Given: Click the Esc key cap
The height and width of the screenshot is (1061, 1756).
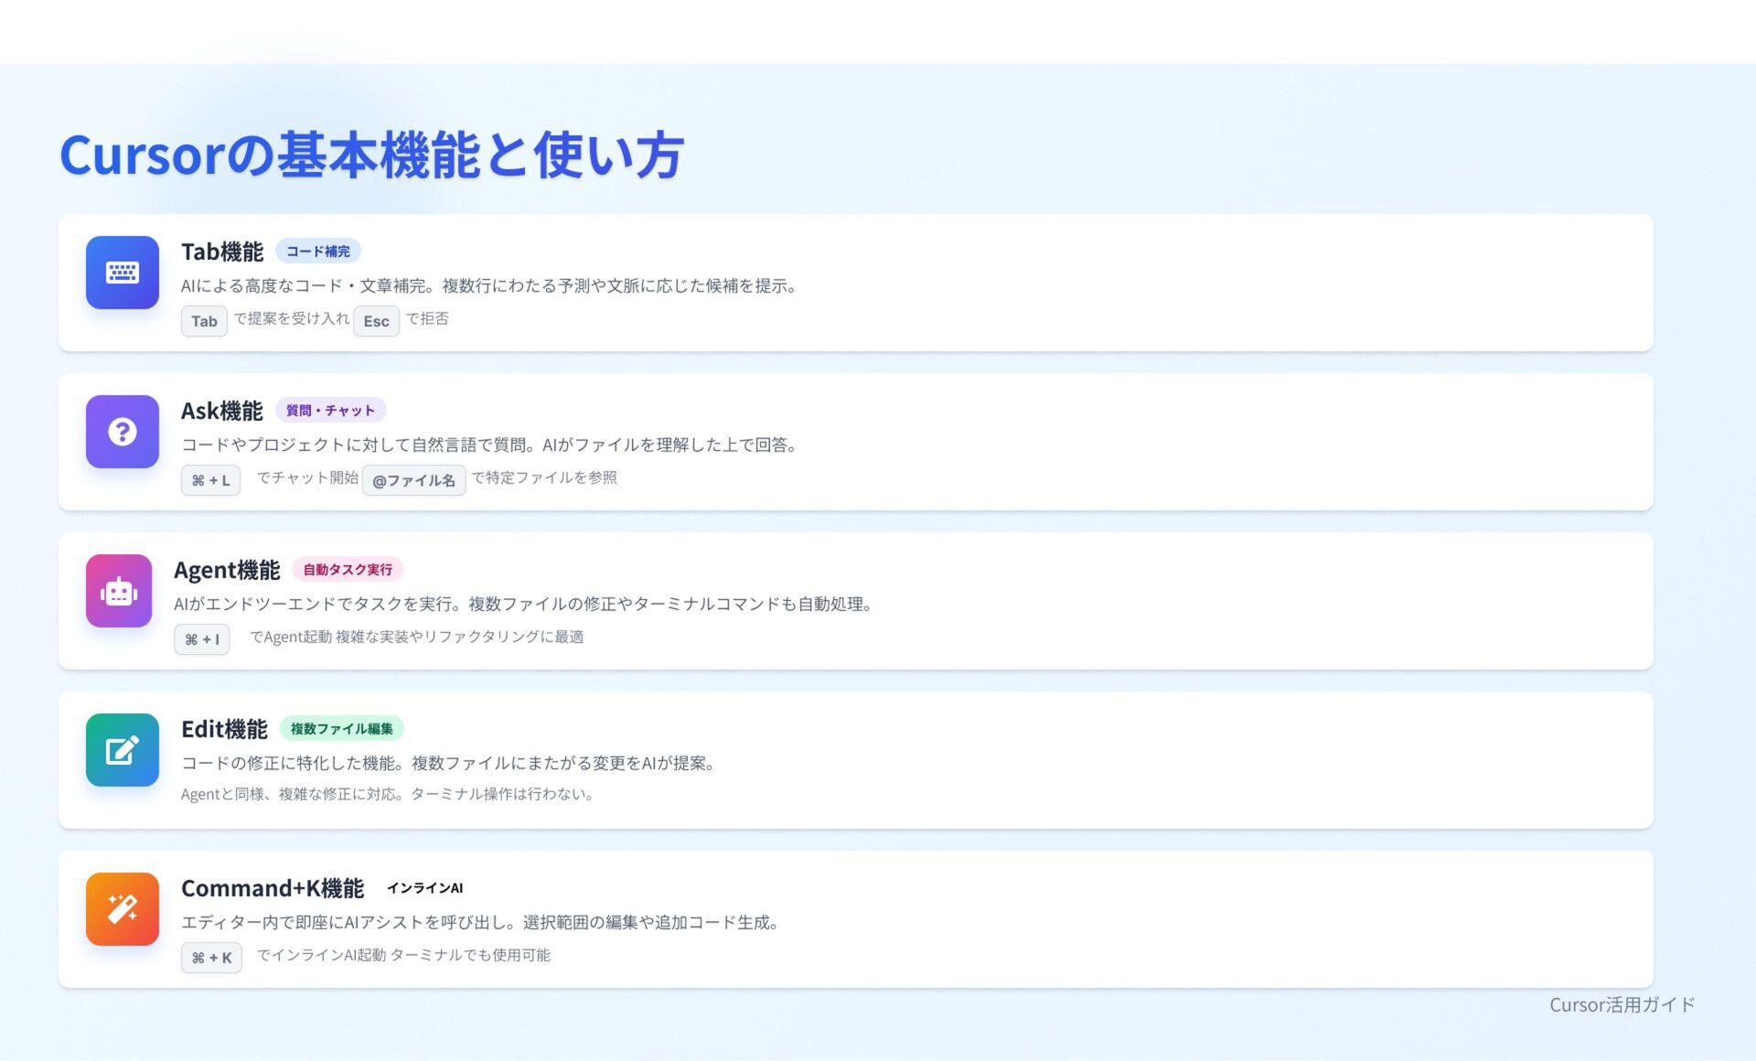Looking at the screenshot, I should 377,321.
